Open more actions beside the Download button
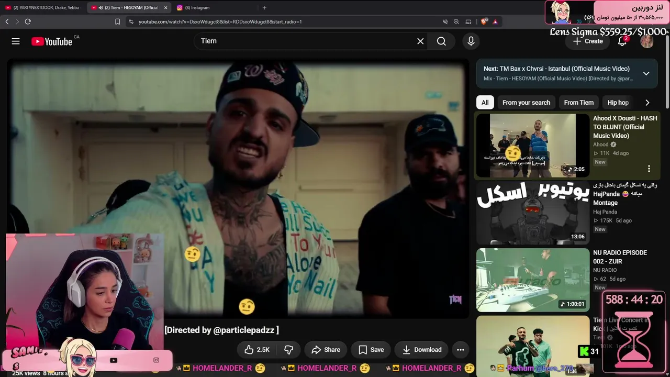This screenshot has width=670, height=377. pos(461,350)
